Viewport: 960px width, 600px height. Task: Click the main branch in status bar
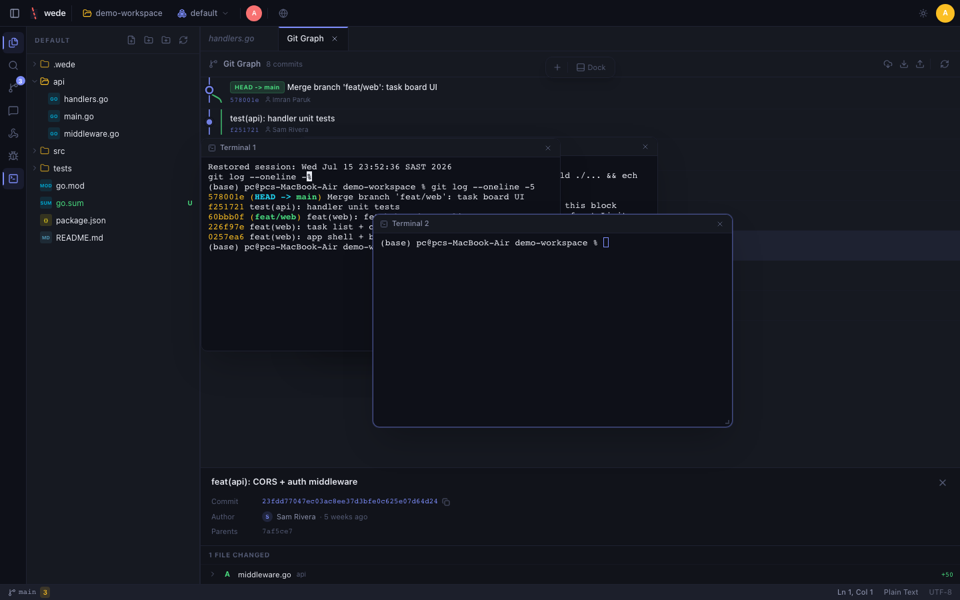[22, 592]
